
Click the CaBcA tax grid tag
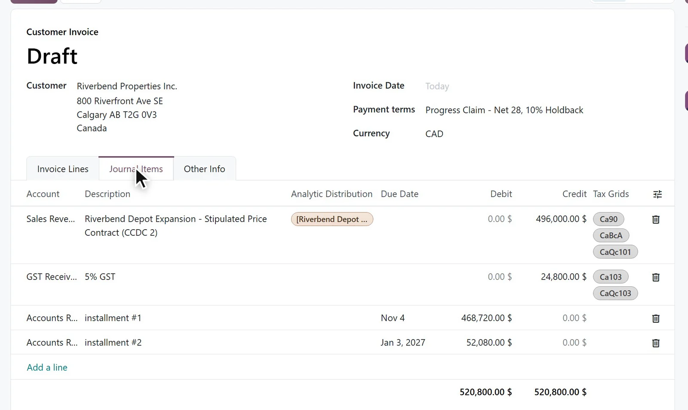coord(611,235)
